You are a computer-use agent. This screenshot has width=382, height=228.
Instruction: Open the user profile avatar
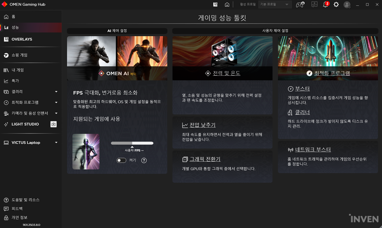347,5
